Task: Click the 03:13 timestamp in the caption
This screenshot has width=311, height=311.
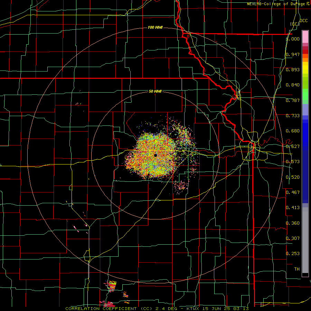Action: (241, 309)
